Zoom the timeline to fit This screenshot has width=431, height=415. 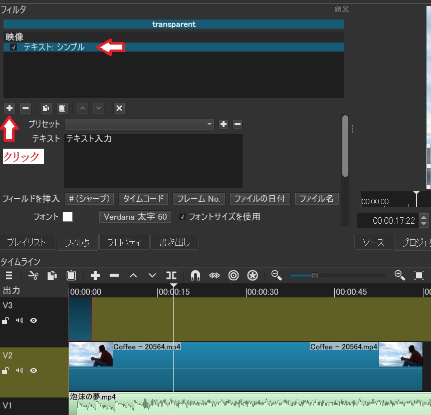(419, 275)
